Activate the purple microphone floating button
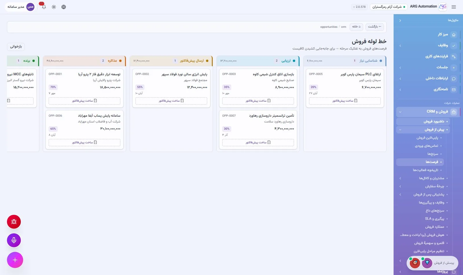 coord(14,240)
